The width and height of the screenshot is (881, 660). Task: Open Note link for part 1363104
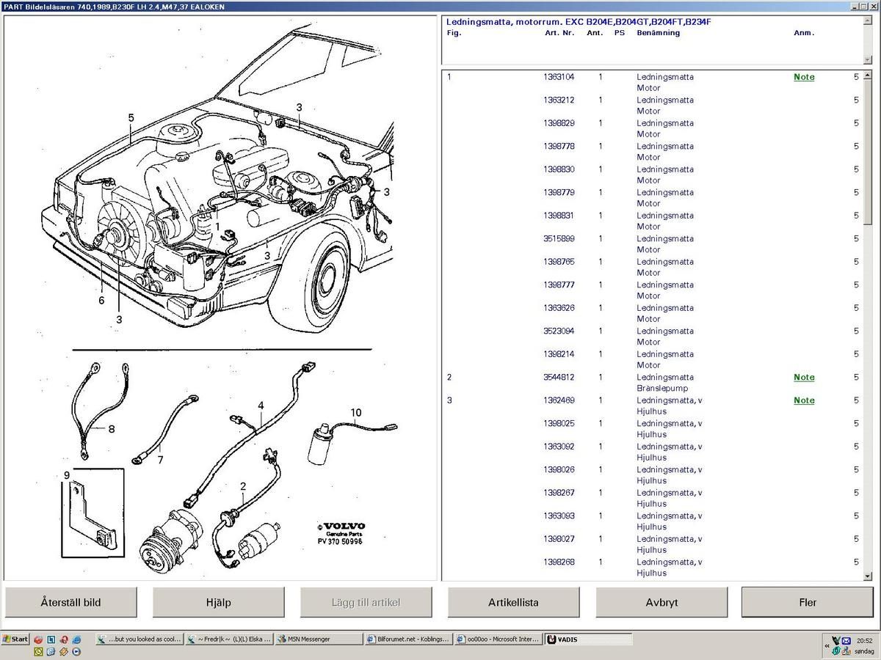[x=804, y=77]
